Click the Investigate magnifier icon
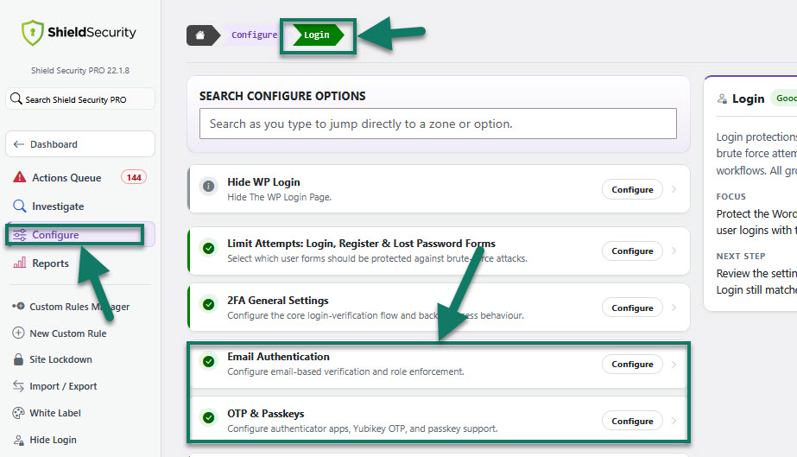797x457 pixels. coord(19,206)
